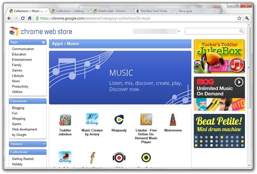Open the Blogging extensions category

[18, 108]
